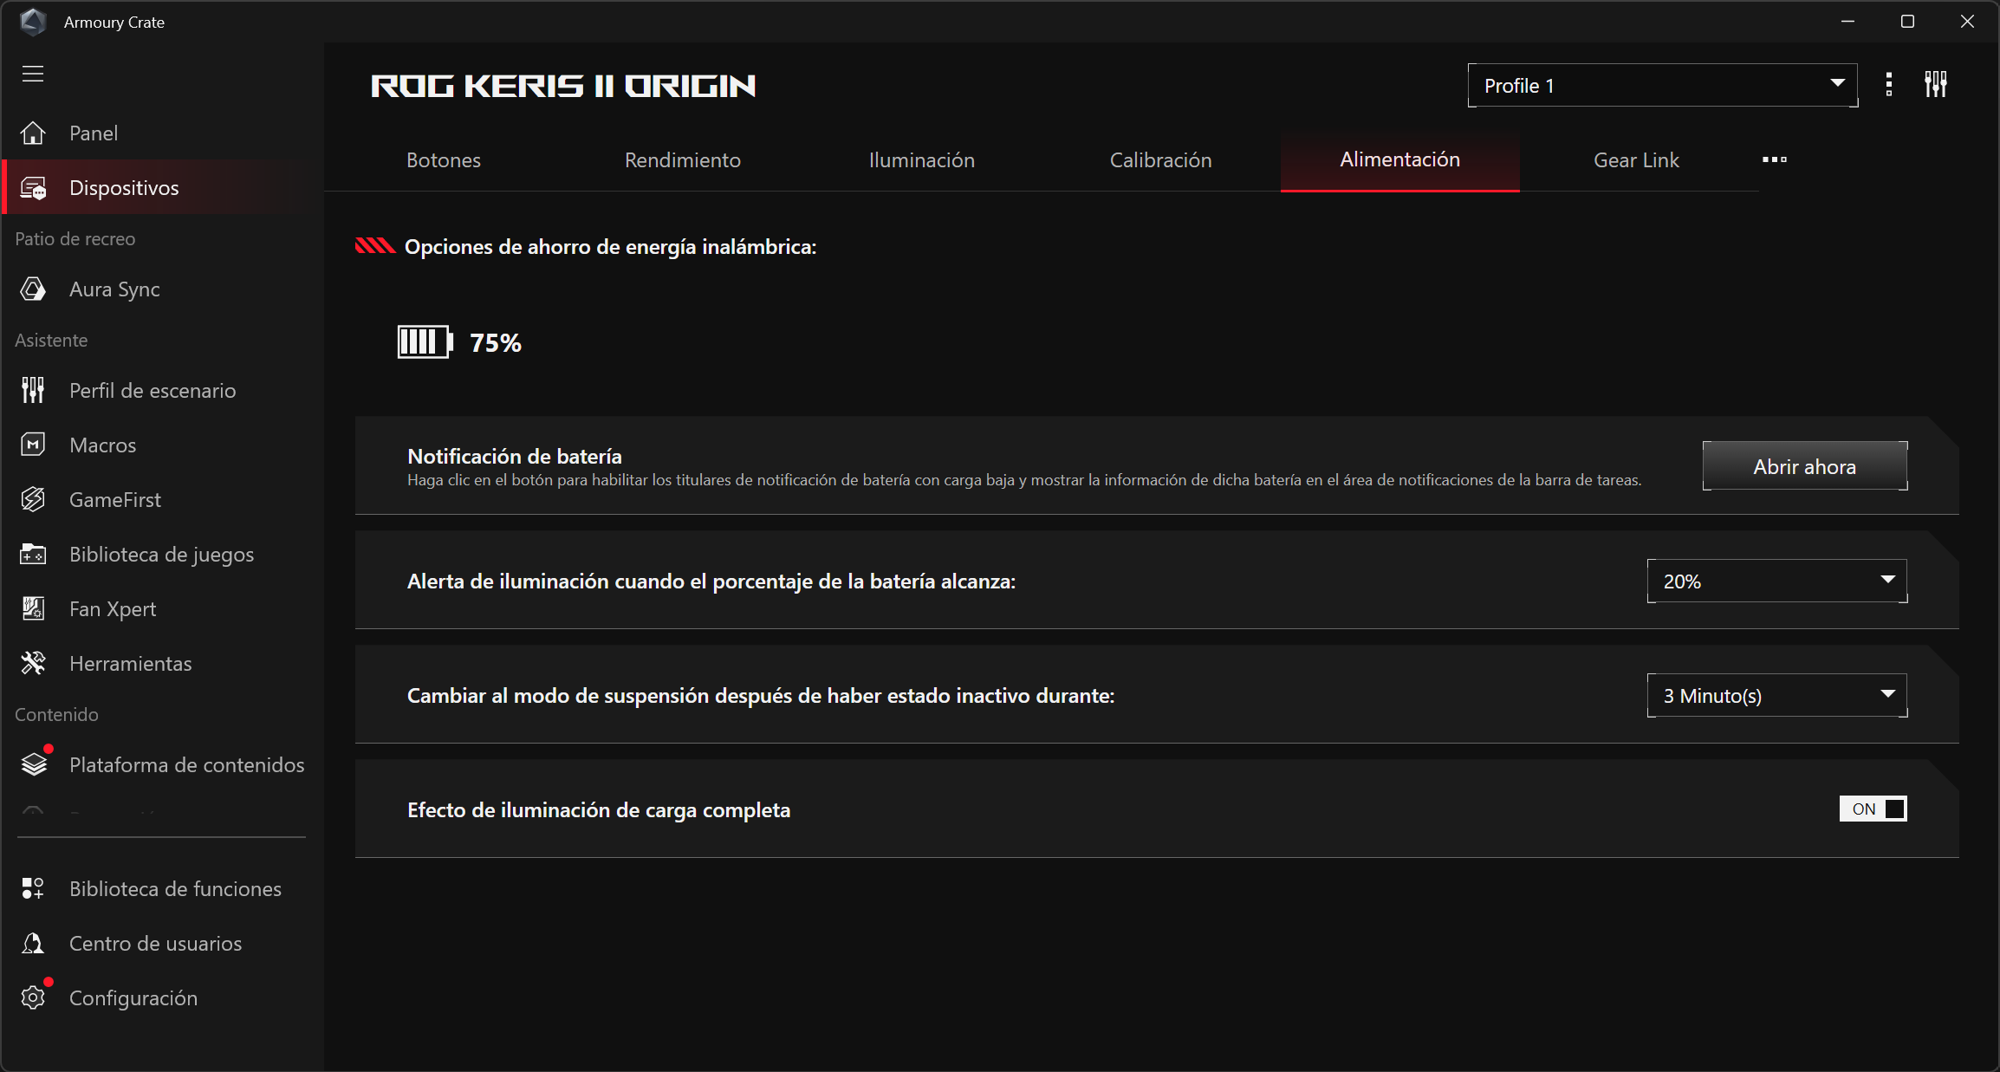Click the Biblioteca de juegos icon

pos(33,555)
